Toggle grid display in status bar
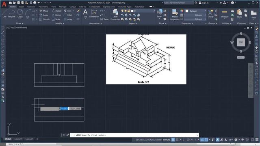The height and width of the screenshot is (146, 260). pos(173,140)
